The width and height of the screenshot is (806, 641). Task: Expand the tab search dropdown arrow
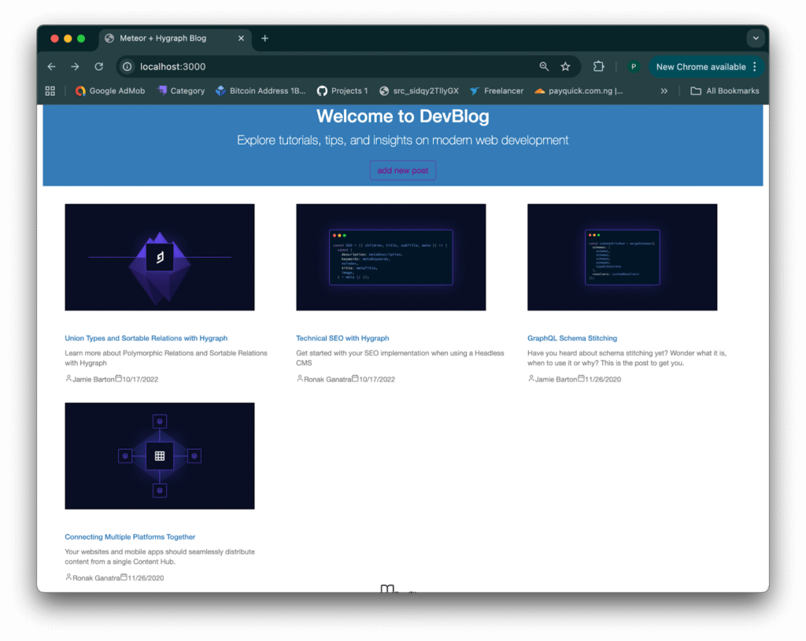pos(756,38)
